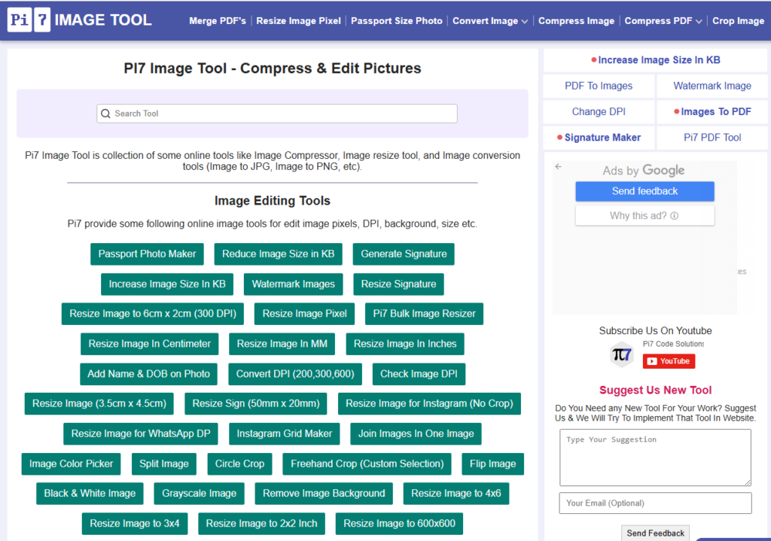Open Freehand Crop (Custom Selection) tool

367,463
